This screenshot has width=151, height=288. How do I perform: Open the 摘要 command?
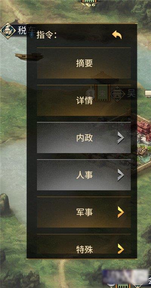(84, 63)
